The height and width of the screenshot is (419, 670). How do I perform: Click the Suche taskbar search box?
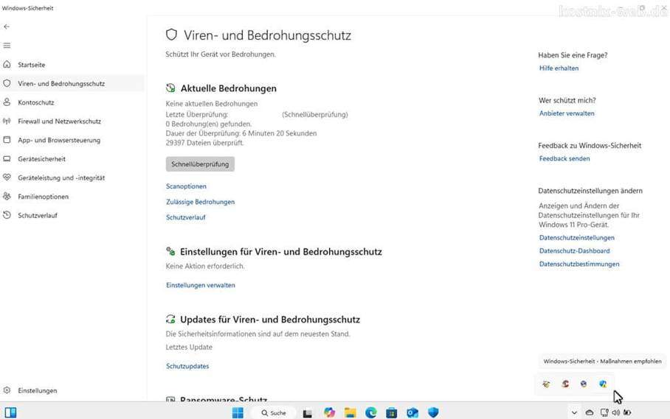click(x=274, y=412)
